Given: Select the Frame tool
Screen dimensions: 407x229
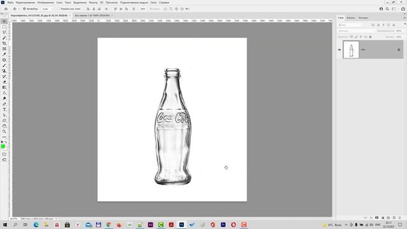Looking at the screenshot, I should [4, 49].
